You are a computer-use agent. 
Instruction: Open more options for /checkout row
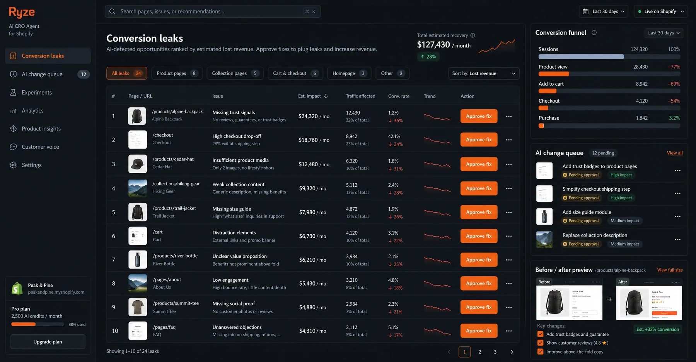509,140
